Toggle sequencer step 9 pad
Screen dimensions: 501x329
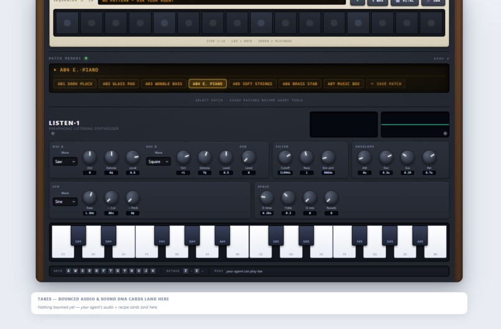pos(261,22)
